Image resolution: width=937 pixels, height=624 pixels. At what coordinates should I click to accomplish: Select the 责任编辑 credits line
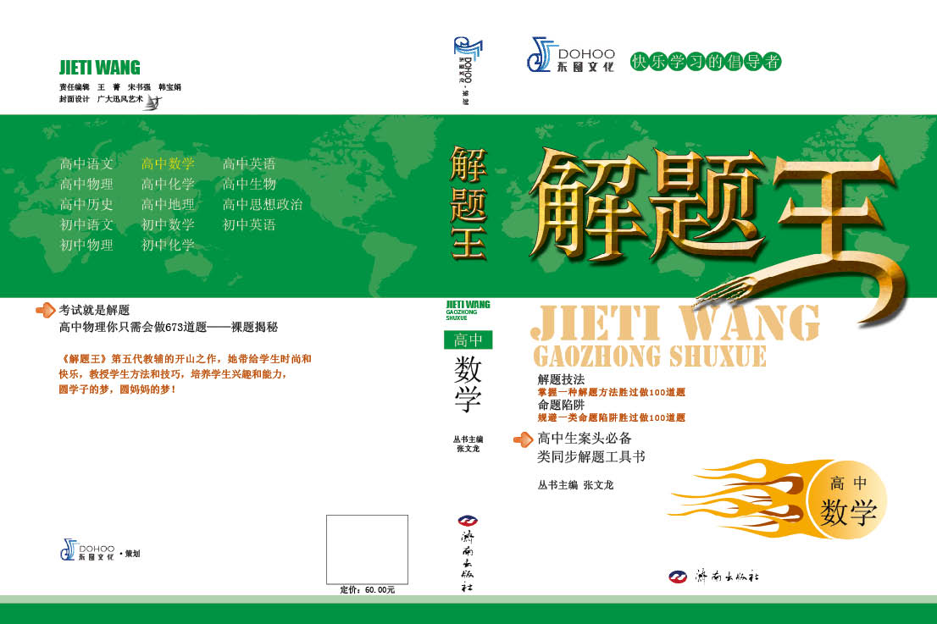pos(120,87)
